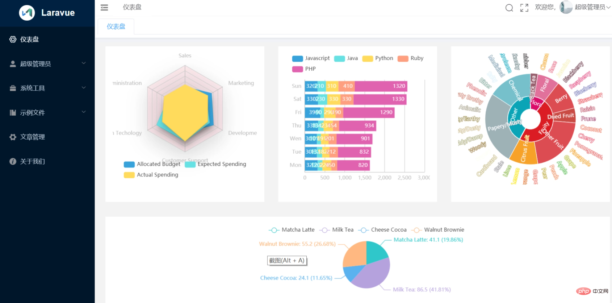Click the 关于我们 info icon
Image resolution: width=612 pixels, height=303 pixels.
click(13, 161)
